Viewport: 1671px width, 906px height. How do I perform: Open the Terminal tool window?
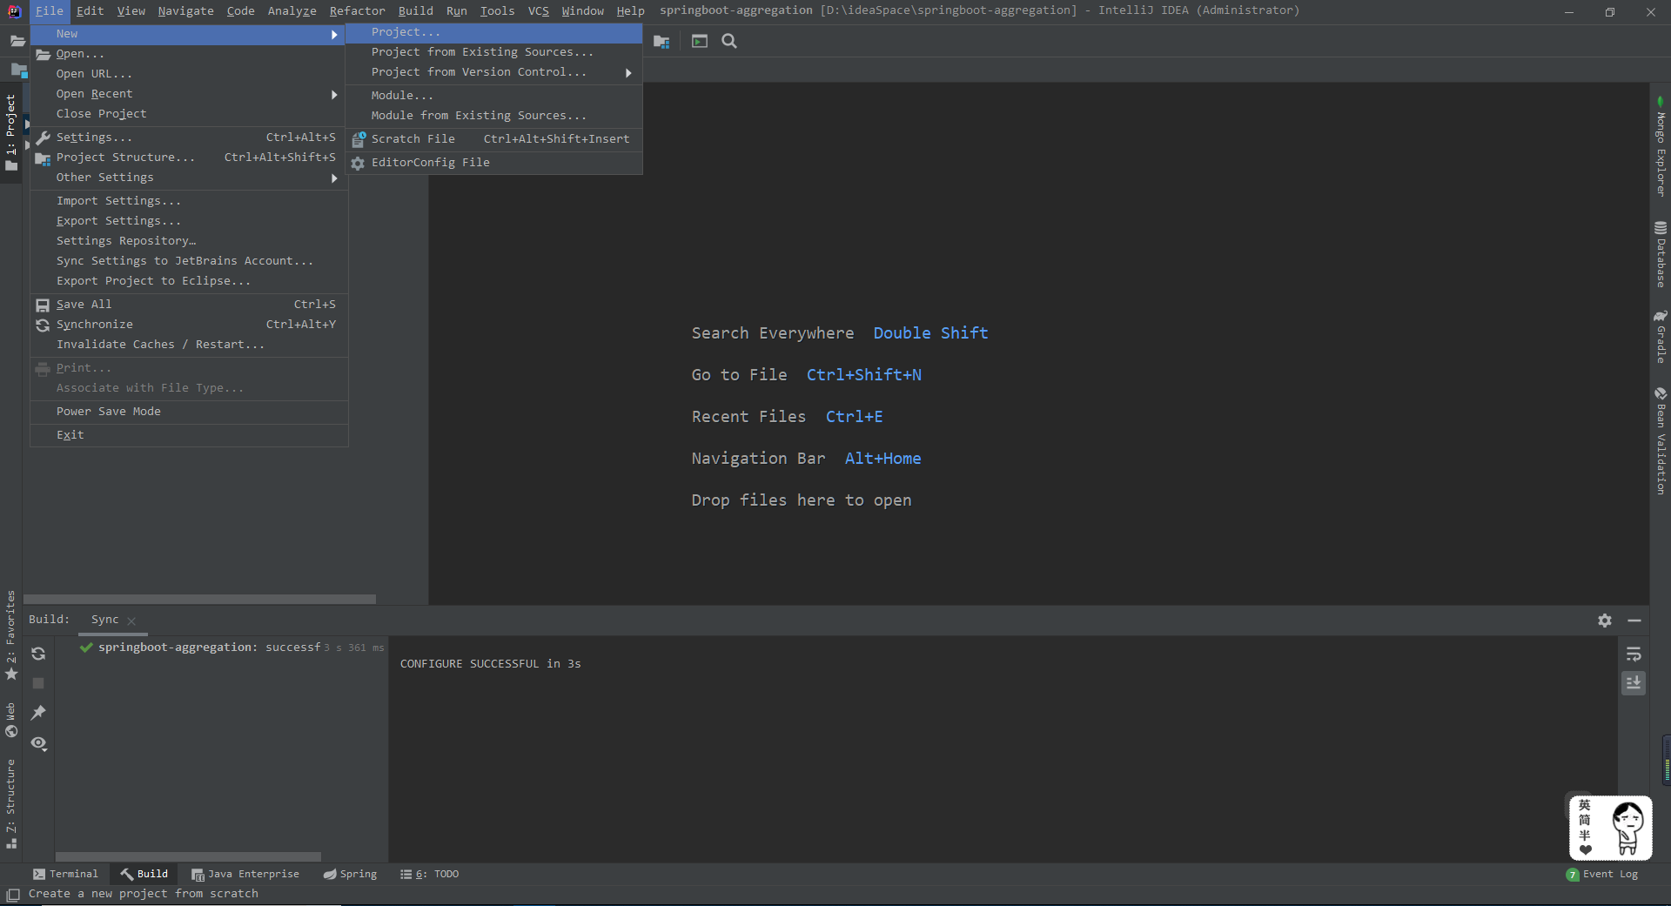(65, 874)
